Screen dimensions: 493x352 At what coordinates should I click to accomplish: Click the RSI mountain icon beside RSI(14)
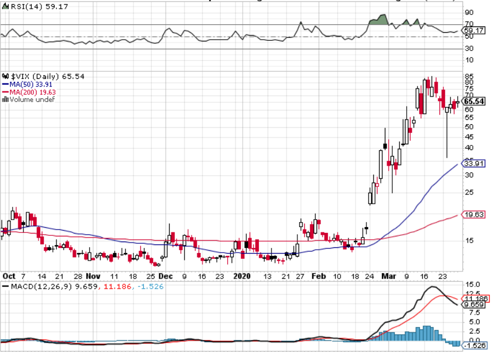(x=5, y=6)
